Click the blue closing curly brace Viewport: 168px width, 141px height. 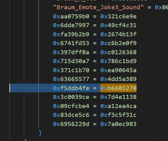pyautogui.click(x=40, y=133)
